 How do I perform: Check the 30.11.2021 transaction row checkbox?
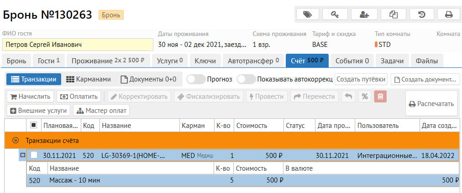(x=34, y=155)
